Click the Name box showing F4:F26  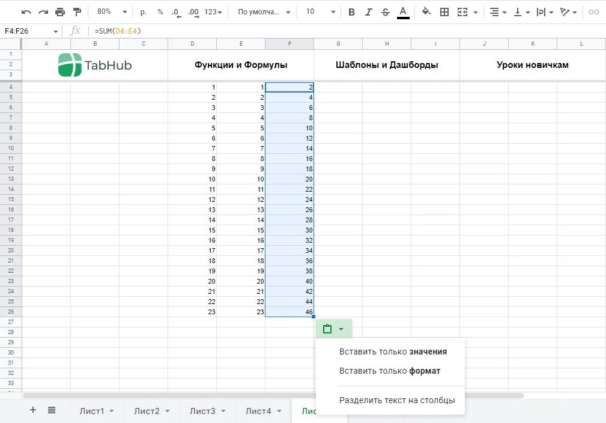[x=26, y=31]
